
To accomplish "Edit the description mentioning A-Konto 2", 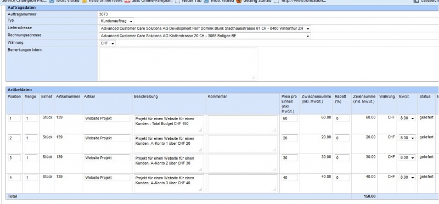I will [169, 164].
